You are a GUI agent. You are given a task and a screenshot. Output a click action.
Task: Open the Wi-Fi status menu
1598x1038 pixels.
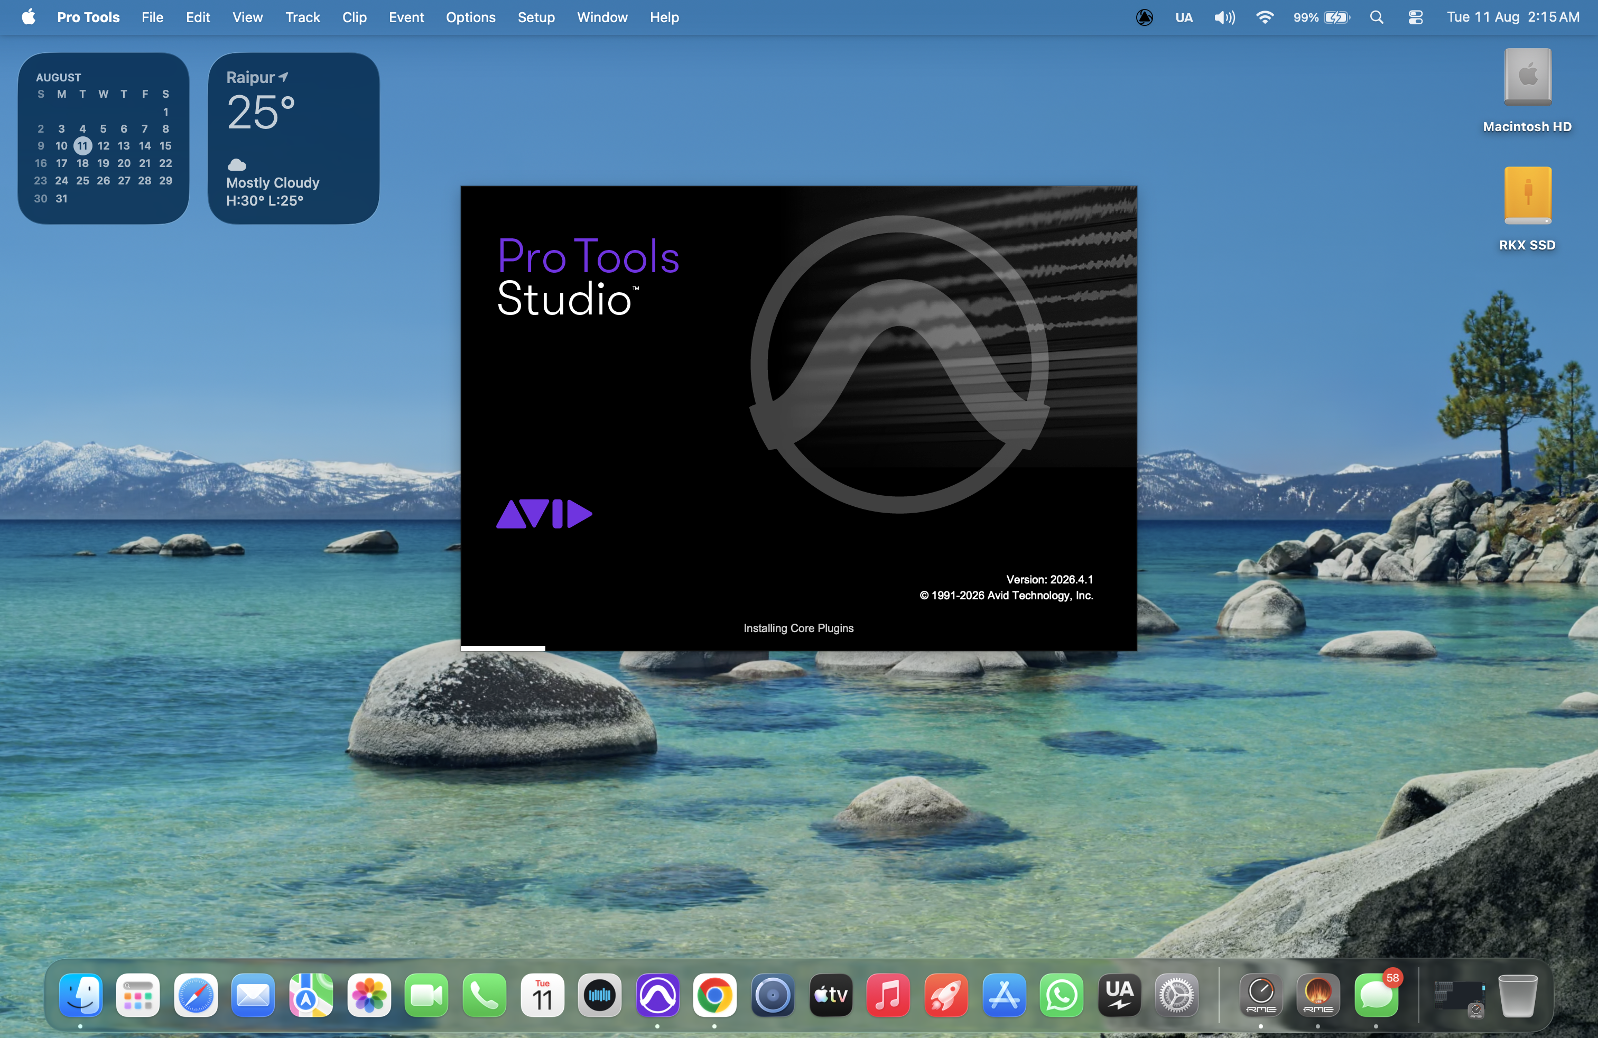point(1265,17)
